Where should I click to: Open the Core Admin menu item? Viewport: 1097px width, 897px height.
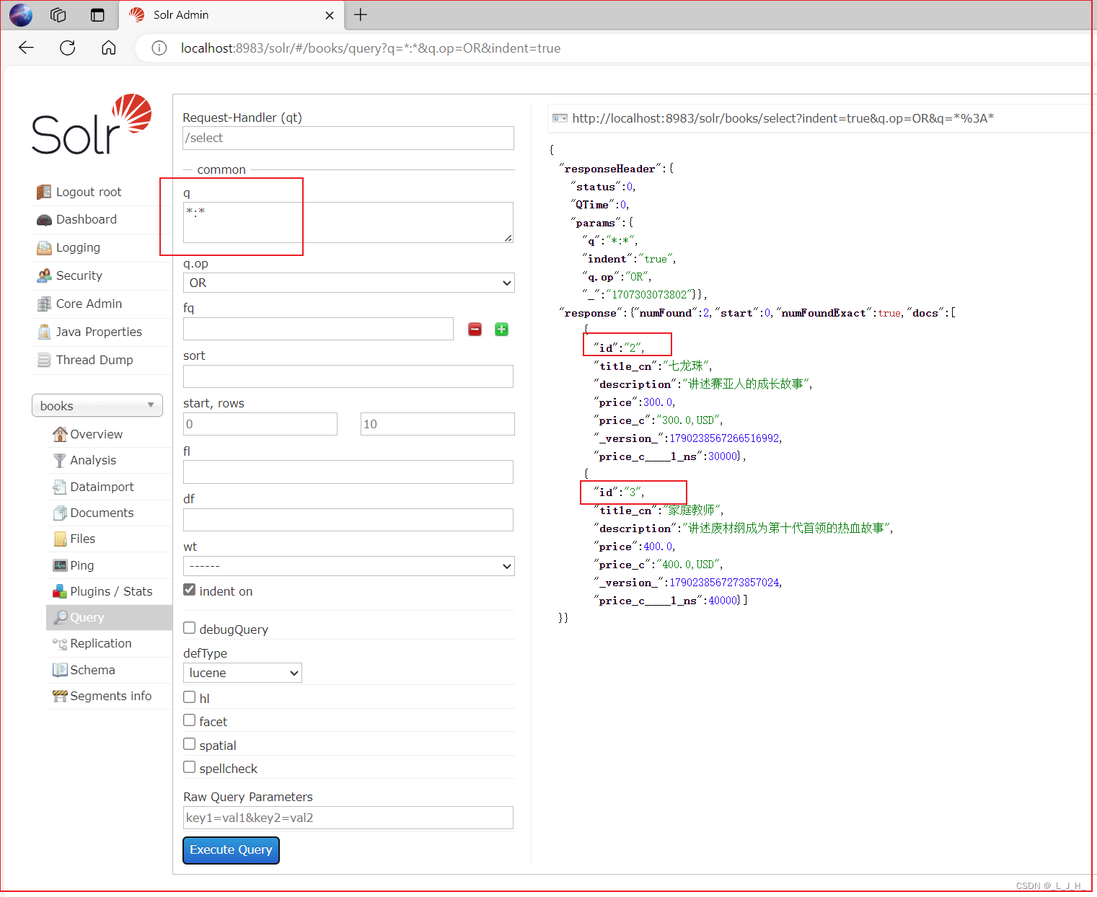pyautogui.click(x=89, y=304)
